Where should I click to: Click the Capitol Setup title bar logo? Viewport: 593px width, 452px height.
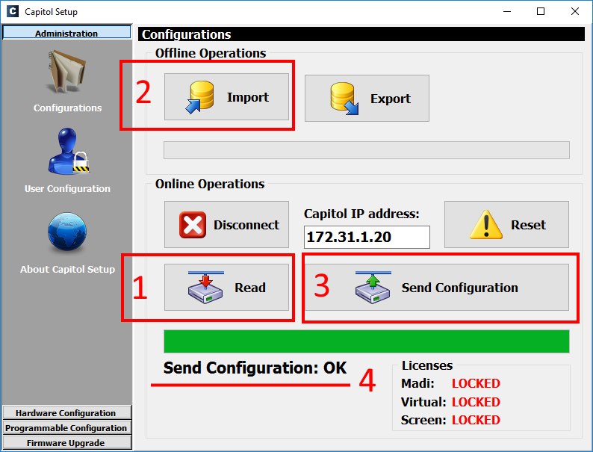click(x=13, y=11)
